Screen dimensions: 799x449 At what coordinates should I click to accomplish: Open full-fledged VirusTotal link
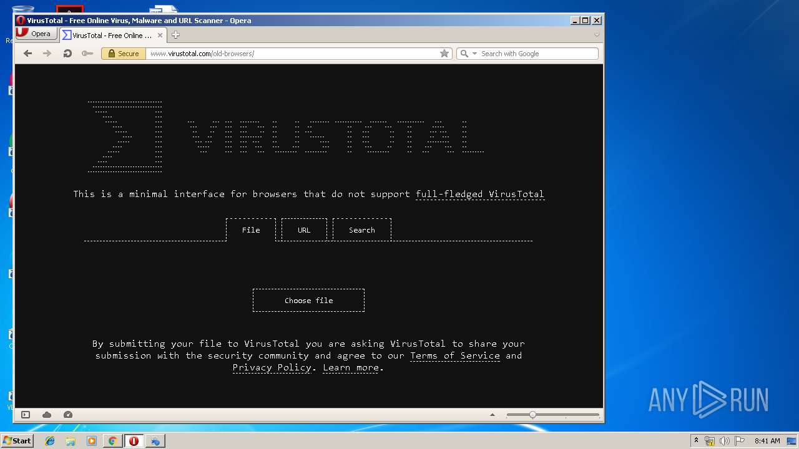point(480,194)
